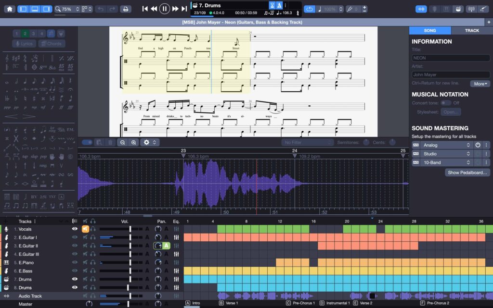This screenshot has height=308, width=493.
Task: Click inside the Title field showing NEON
Action: [x=451, y=57]
